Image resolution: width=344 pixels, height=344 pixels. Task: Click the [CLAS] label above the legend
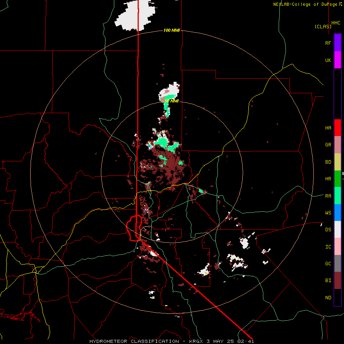point(323,26)
